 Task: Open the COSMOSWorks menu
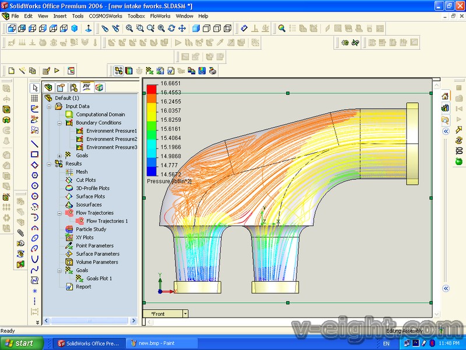pyautogui.click(x=105, y=16)
